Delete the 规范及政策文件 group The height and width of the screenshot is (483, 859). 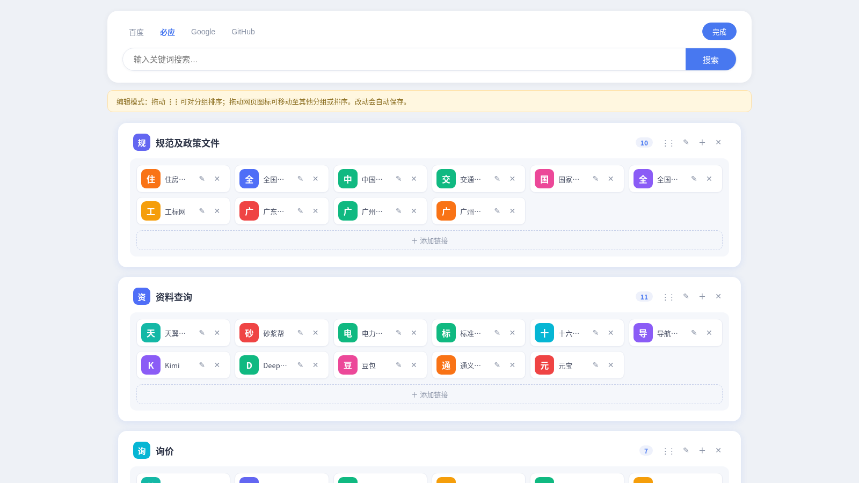pyautogui.click(x=718, y=142)
